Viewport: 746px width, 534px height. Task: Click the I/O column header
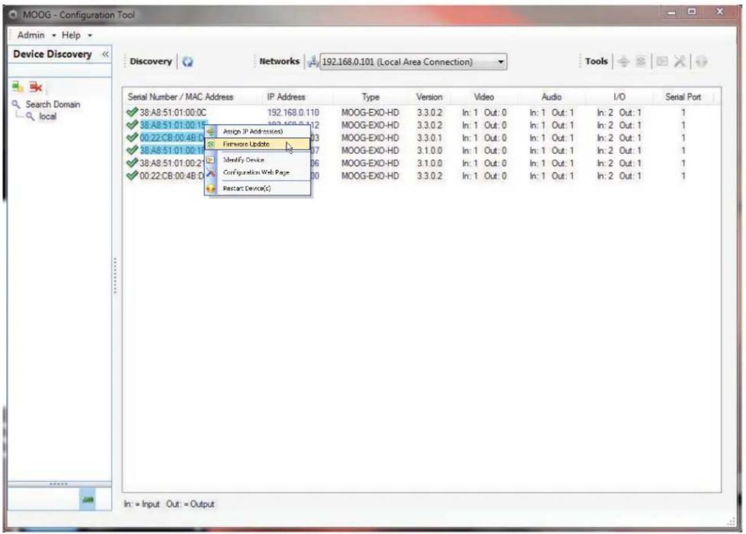point(620,97)
